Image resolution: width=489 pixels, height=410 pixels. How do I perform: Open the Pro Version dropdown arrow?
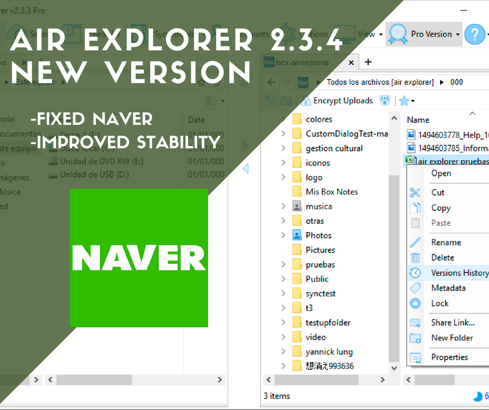(x=458, y=34)
